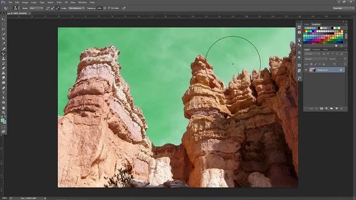The width and height of the screenshot is (356, 200).
Task: Open the Limits dropdown
Action: tap(76, 8)
